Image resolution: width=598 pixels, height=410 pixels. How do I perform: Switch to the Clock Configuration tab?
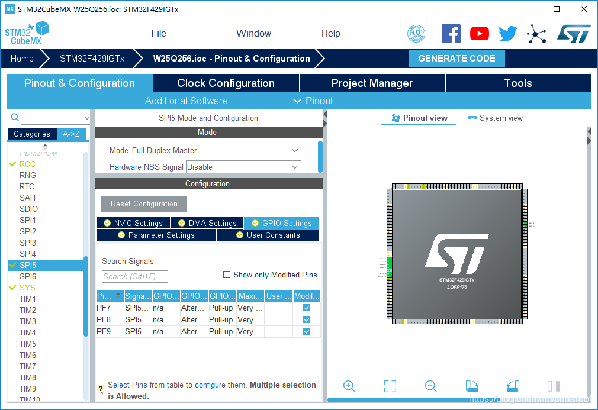click(226, 83)
